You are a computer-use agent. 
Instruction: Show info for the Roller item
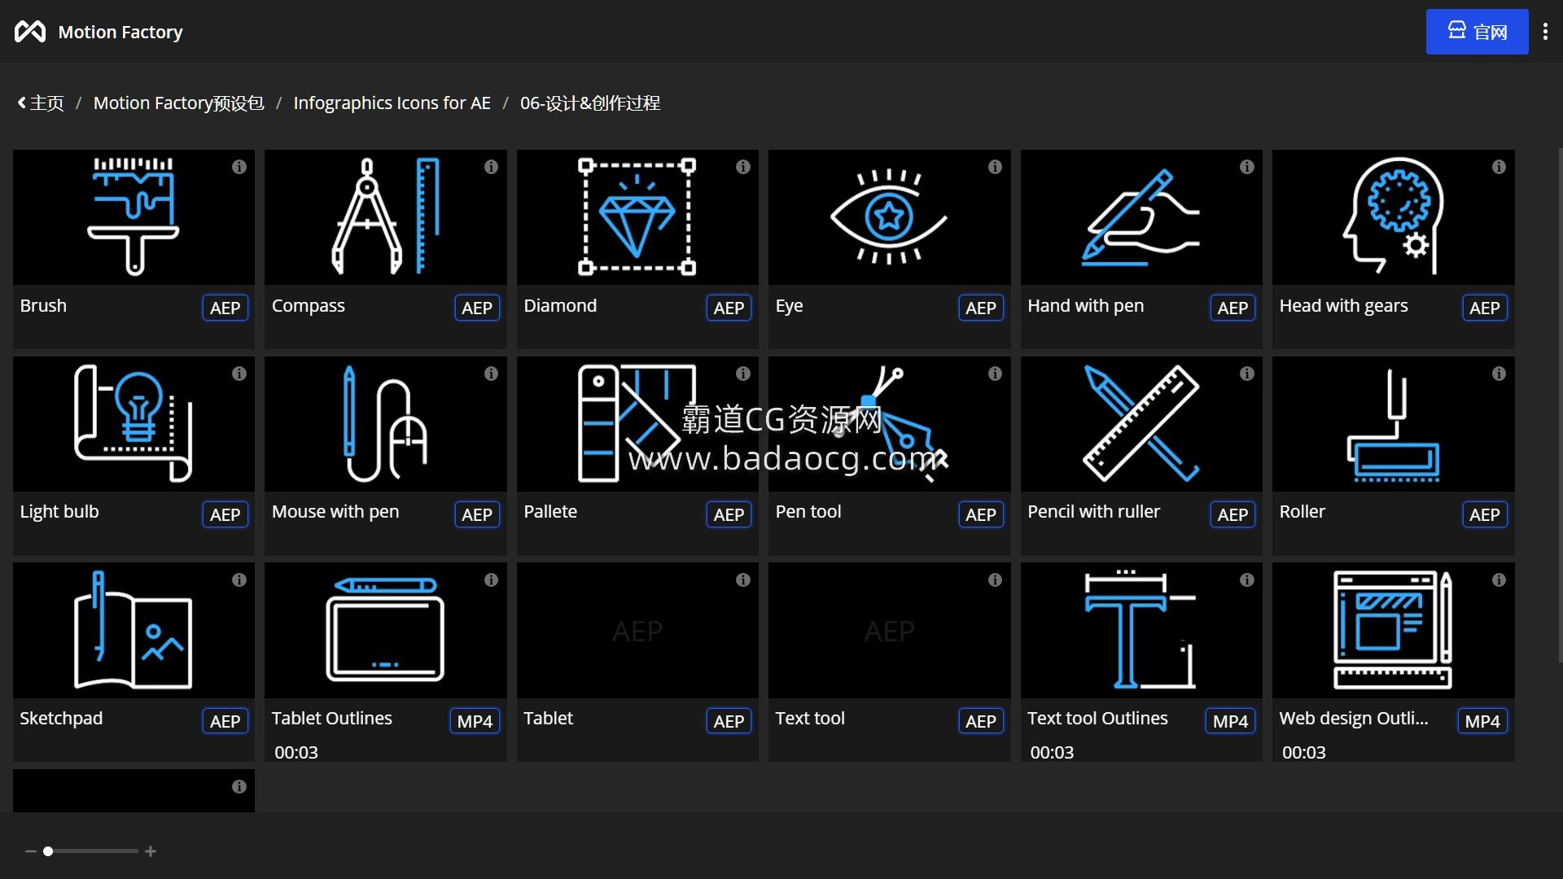(x=1499, y=374)
